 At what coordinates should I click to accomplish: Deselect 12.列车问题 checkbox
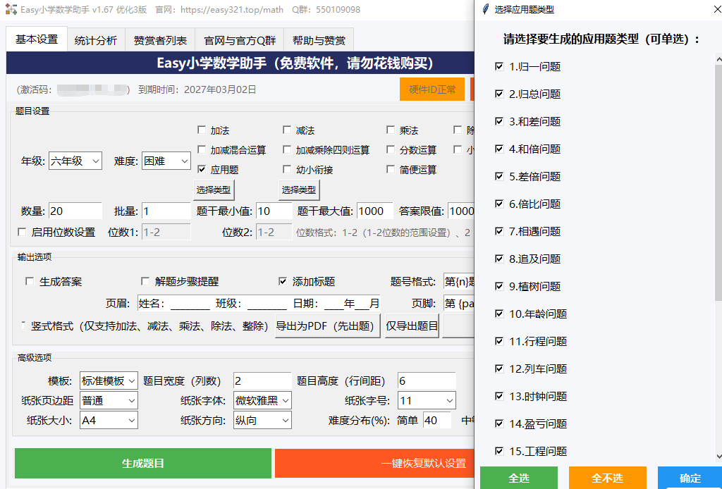499,369
